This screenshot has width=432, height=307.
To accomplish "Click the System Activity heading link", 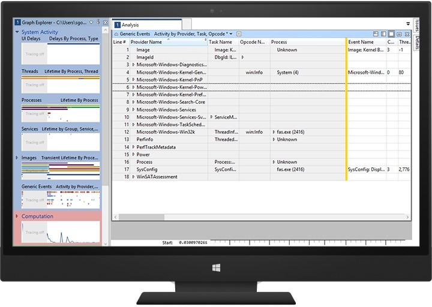I will 40,32.
